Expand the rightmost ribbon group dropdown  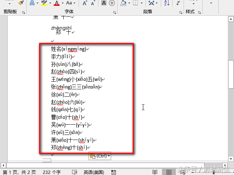click(x=211, y=3)
